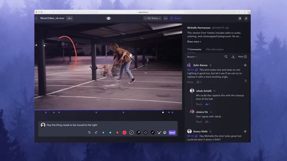Click the comment text input field
Viewport: 287px width, 161px height.
pos(108,125)
